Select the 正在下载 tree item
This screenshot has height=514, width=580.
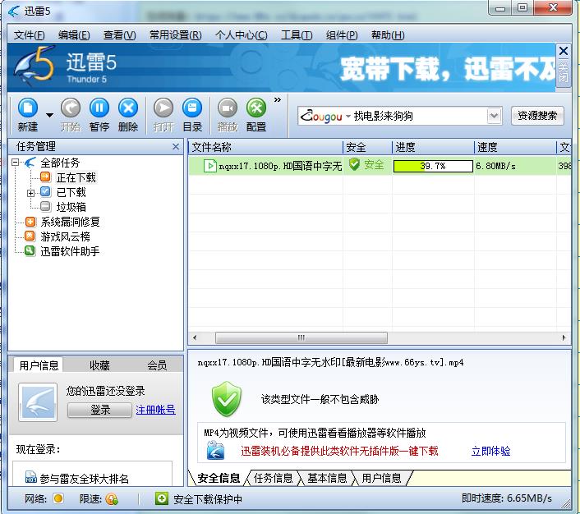click(x=76, y=177)
